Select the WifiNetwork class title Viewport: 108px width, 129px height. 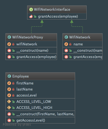[x=80, y=37]
